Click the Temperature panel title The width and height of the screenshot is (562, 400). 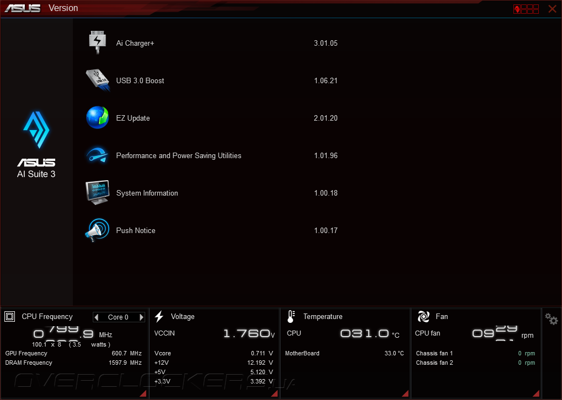(x=322, y=317)
